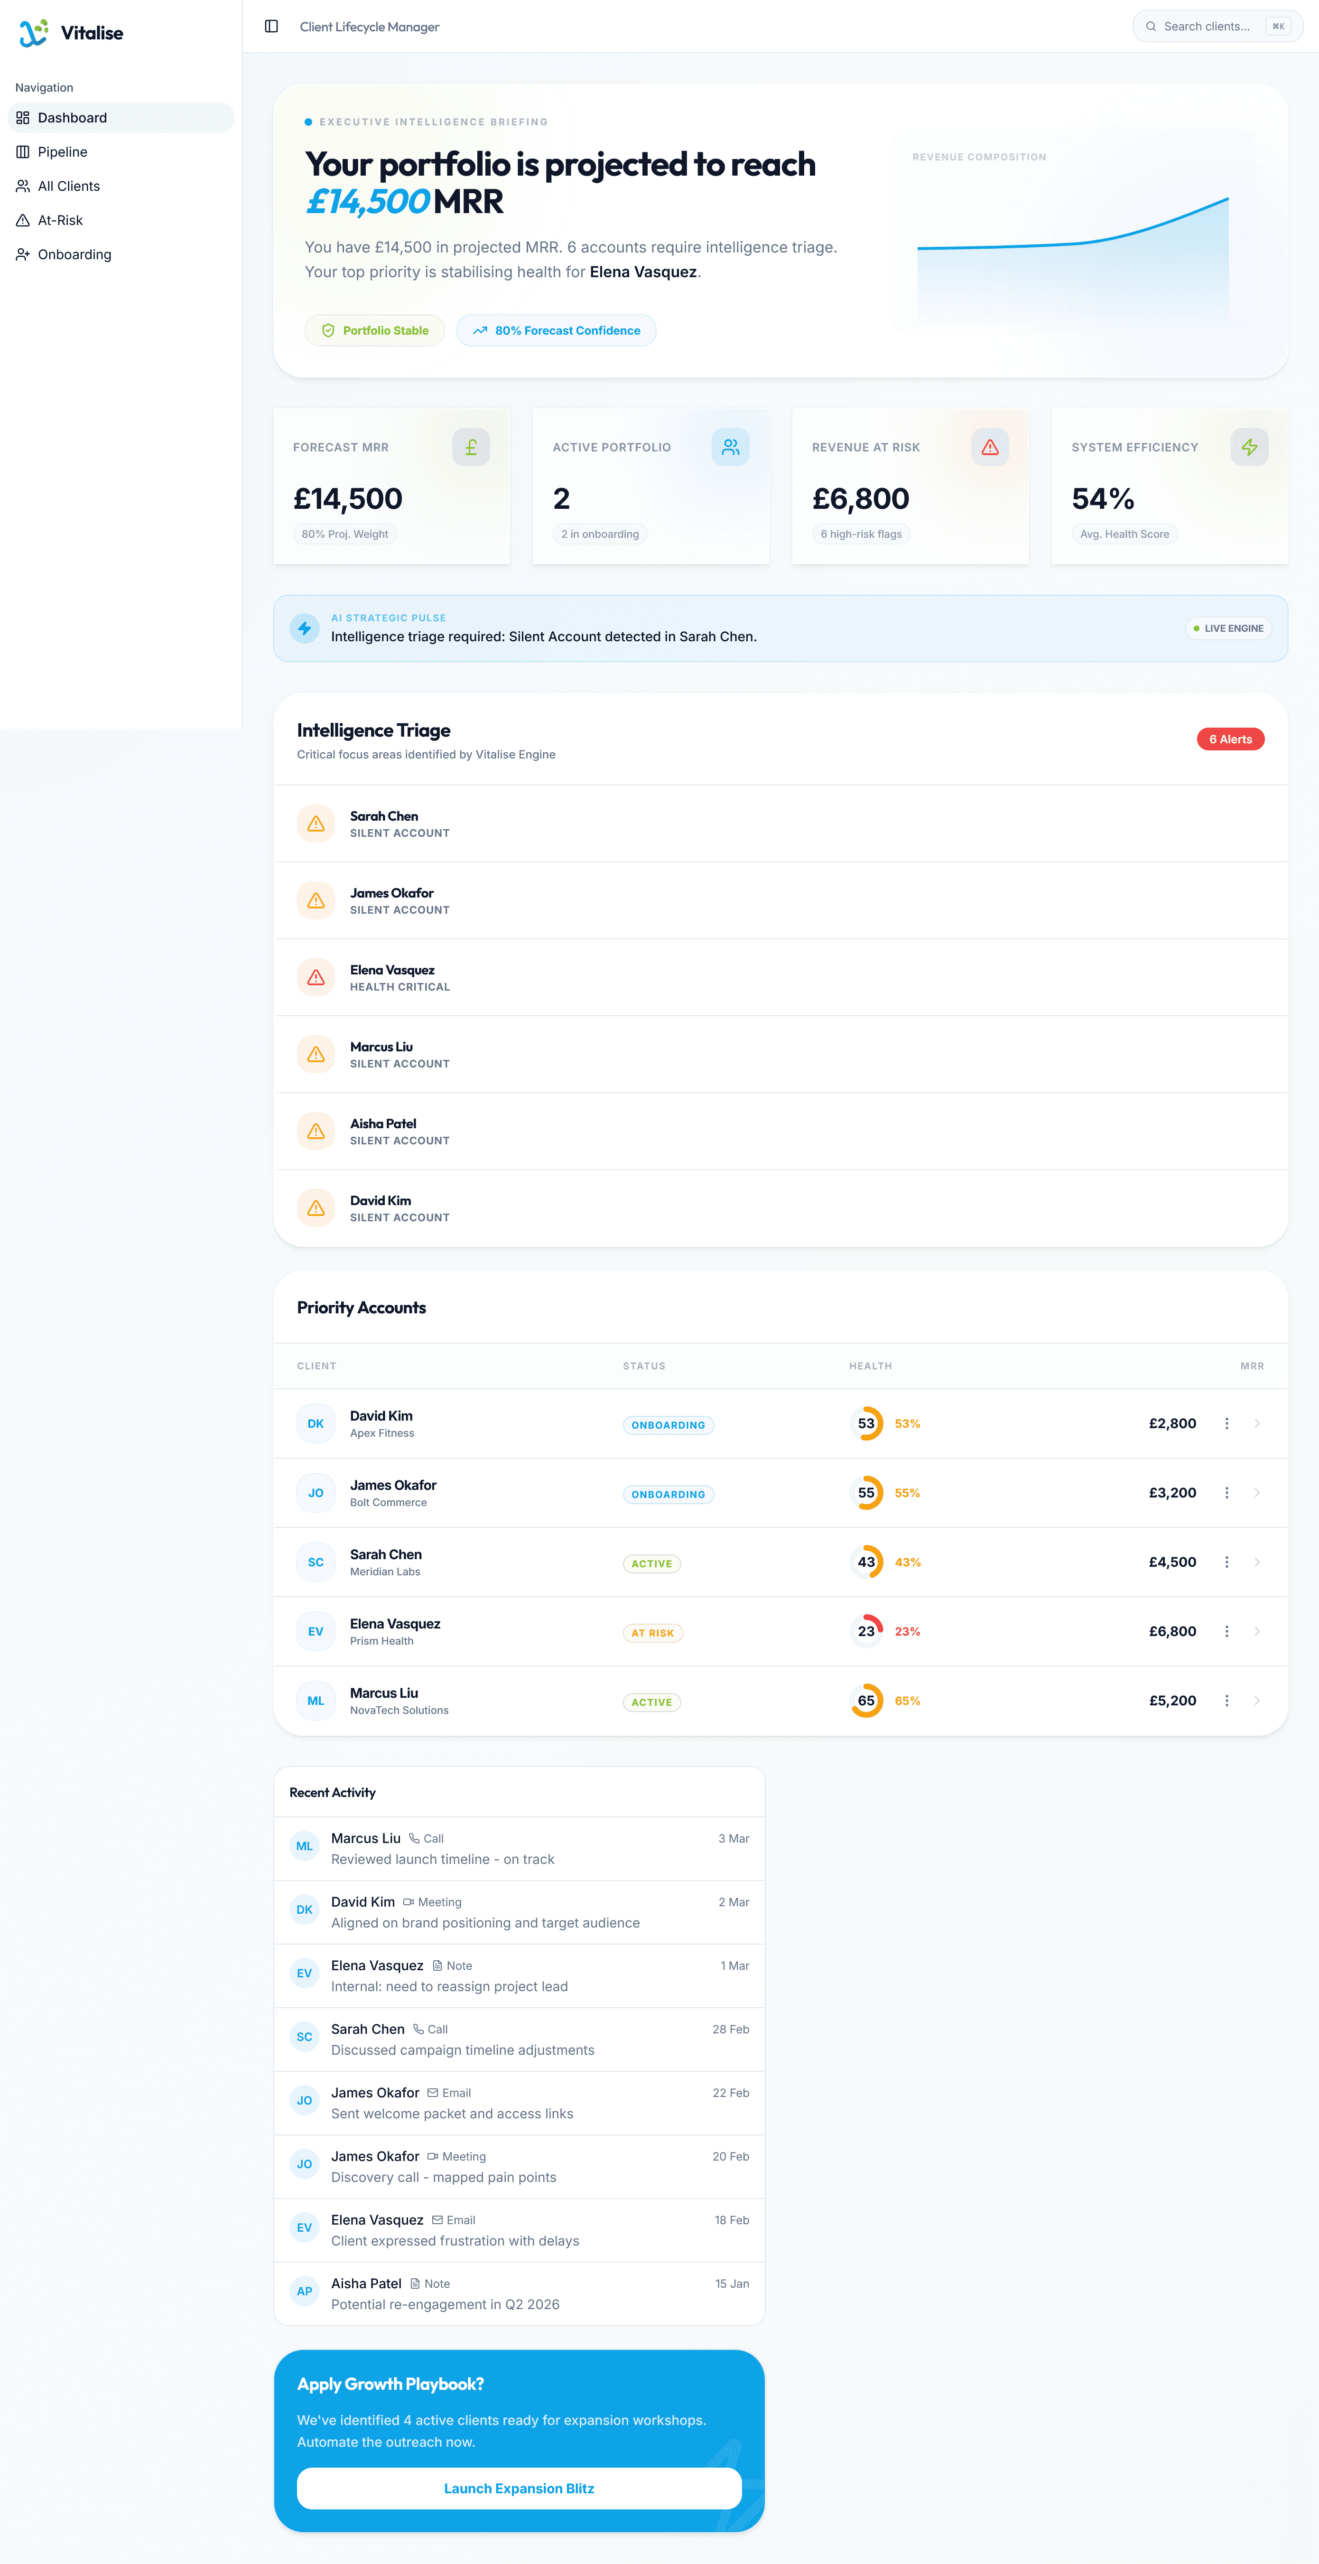Open the Onboarding page

[121, 255]
